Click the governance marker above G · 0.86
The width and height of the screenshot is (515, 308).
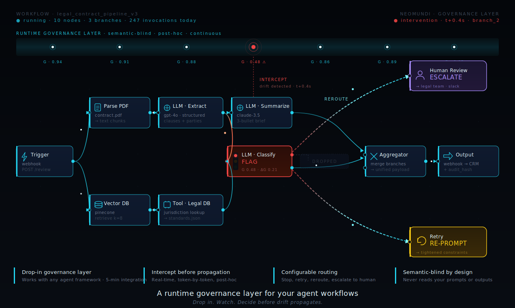click(x=320, y=47)
